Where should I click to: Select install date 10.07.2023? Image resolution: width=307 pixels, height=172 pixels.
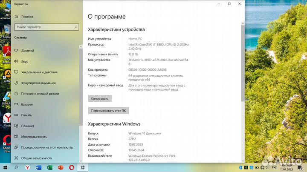136,144
